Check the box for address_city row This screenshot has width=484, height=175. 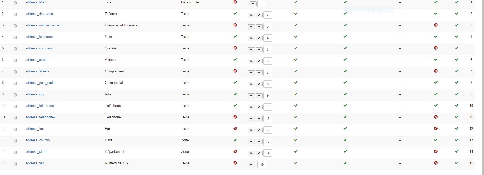point(15,95)
